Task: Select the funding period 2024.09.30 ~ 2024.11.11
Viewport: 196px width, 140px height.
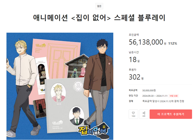Action: tap(155, 96)
